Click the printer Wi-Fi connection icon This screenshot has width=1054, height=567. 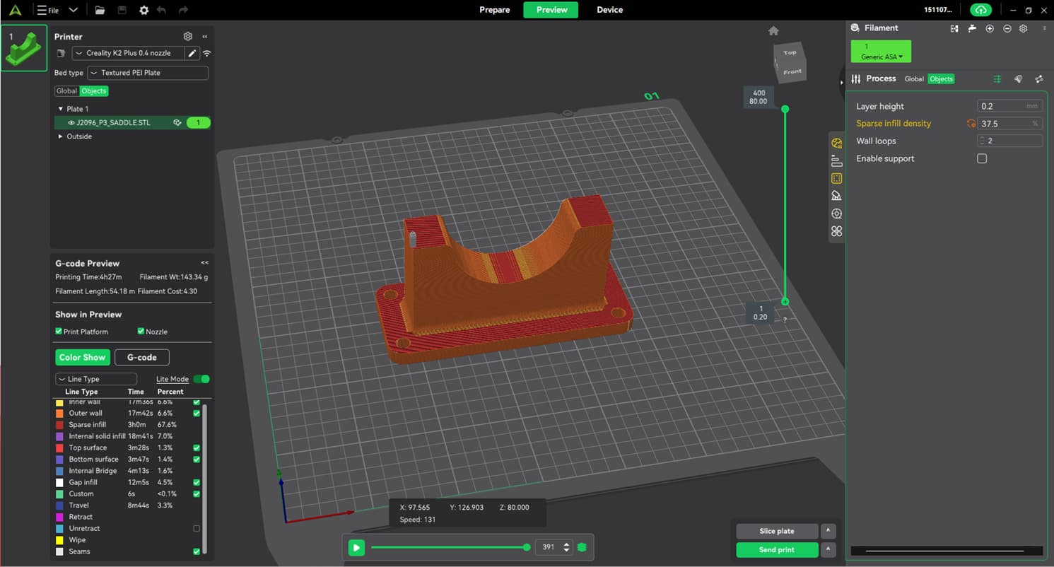207,53
